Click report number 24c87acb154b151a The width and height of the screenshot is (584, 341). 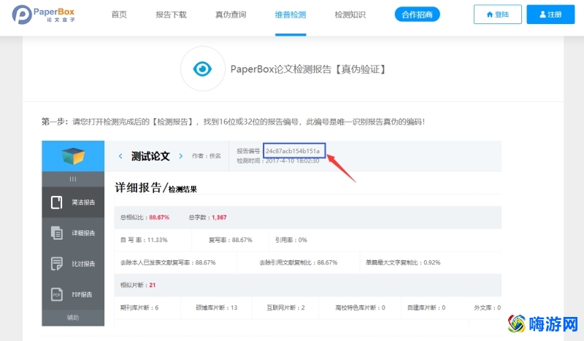[293, 151]
